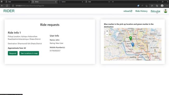Close the Driver browser tab
Viewport: 169px width, 95px height.
(56, 2)
